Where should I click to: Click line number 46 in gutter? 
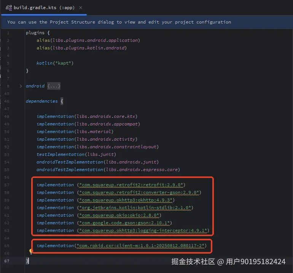(x=7, y=101)
